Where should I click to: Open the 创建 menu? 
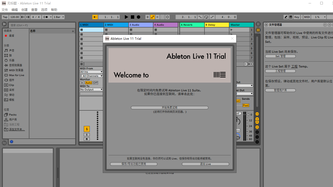[24, 10]
